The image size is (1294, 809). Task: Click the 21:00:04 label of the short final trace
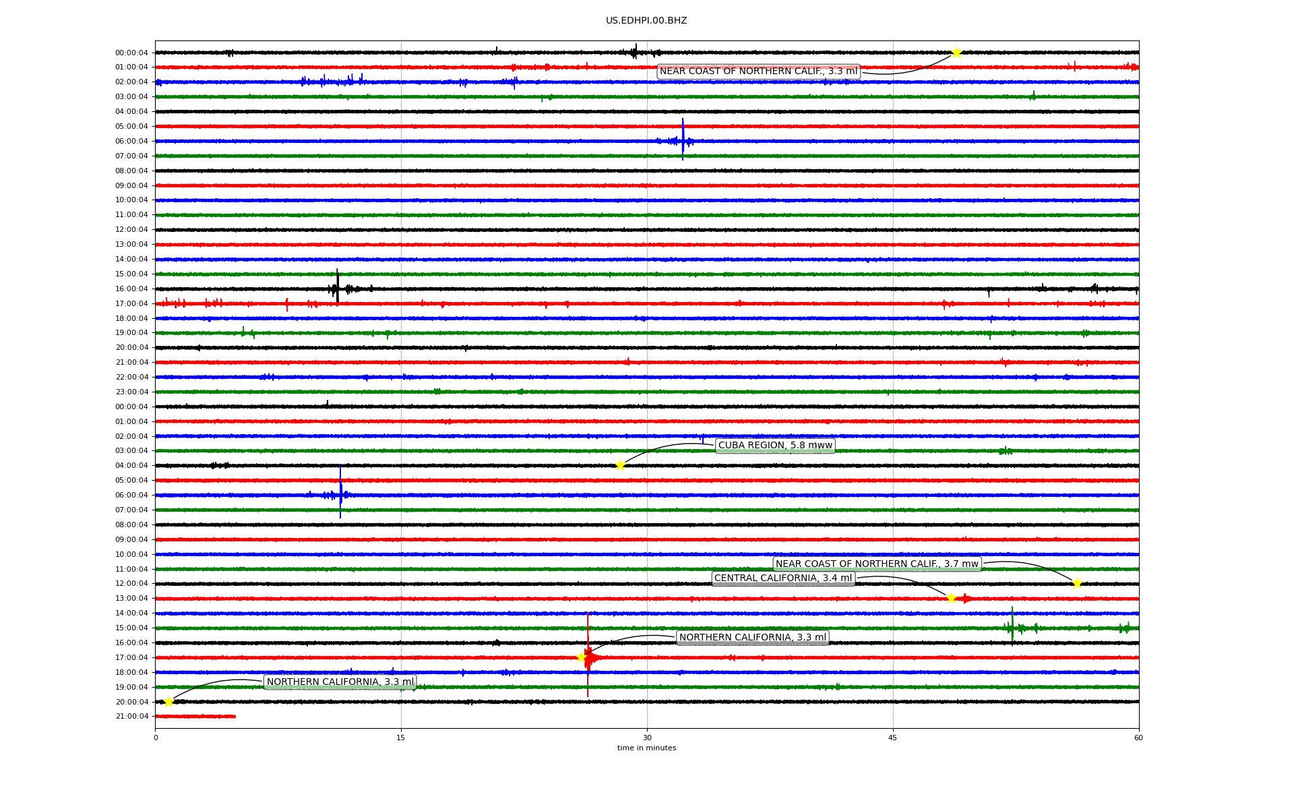tap(131, 717)
